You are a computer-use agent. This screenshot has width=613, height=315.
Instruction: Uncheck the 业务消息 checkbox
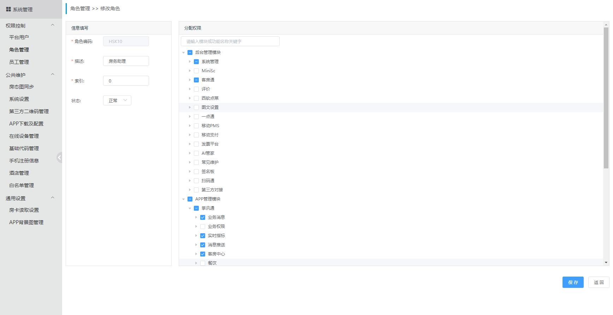coord(203,217)
